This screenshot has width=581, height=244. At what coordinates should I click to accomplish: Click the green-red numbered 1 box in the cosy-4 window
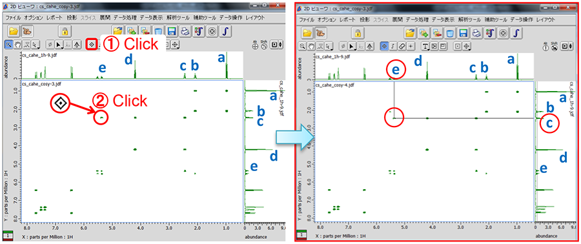[x=302, y=234]
